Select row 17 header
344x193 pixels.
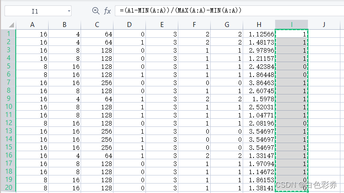point(9,163)
